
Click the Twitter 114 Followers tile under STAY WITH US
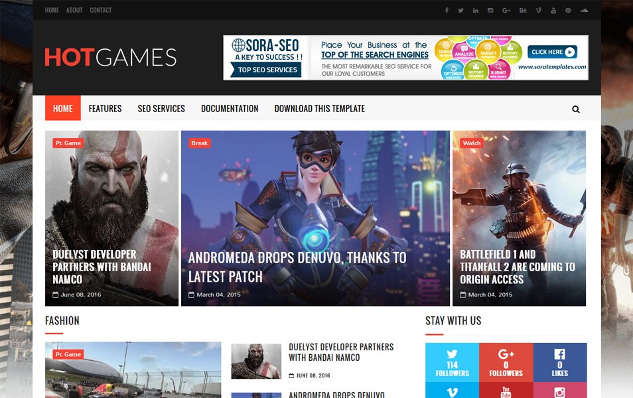[452, 363]
